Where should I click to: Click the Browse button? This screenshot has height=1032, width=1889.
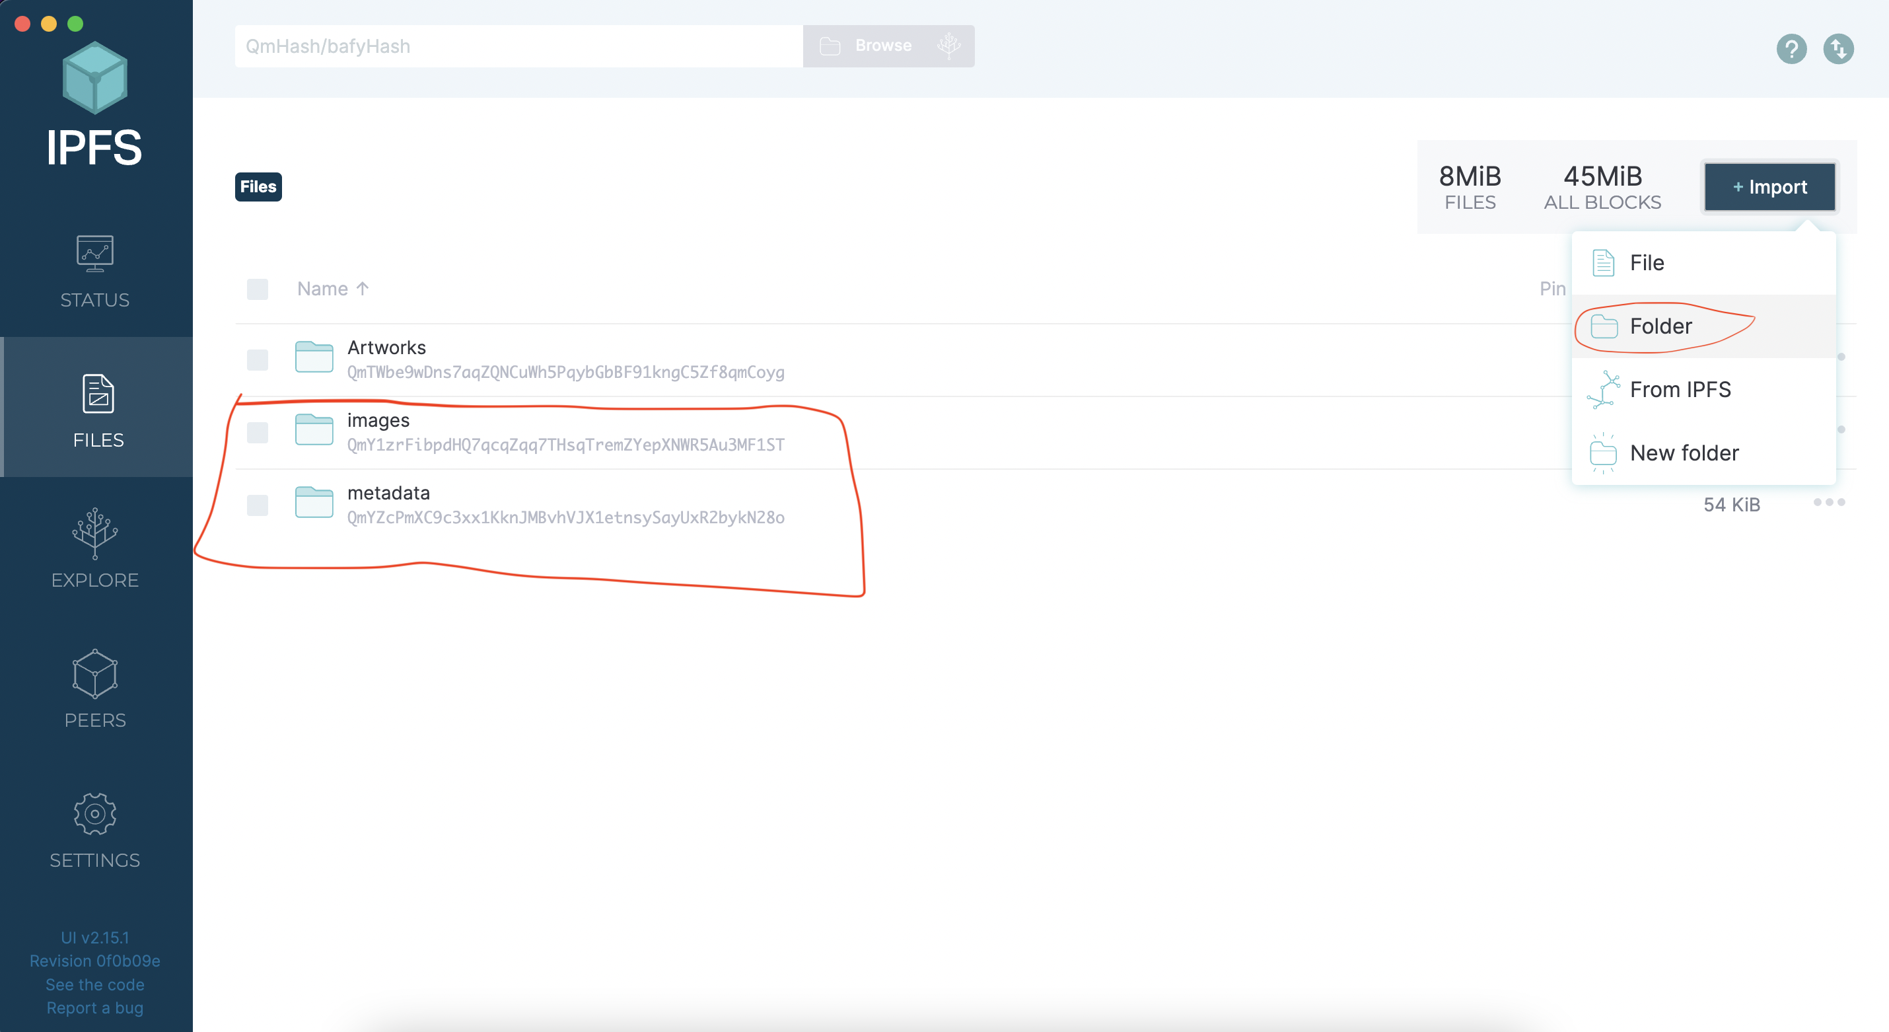(882, 46)
